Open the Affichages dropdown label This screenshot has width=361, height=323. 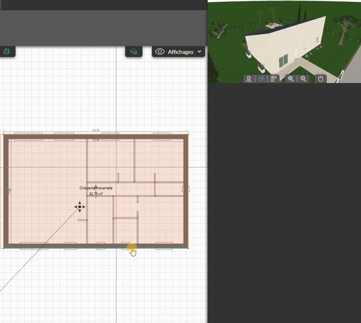coord(180,52)
